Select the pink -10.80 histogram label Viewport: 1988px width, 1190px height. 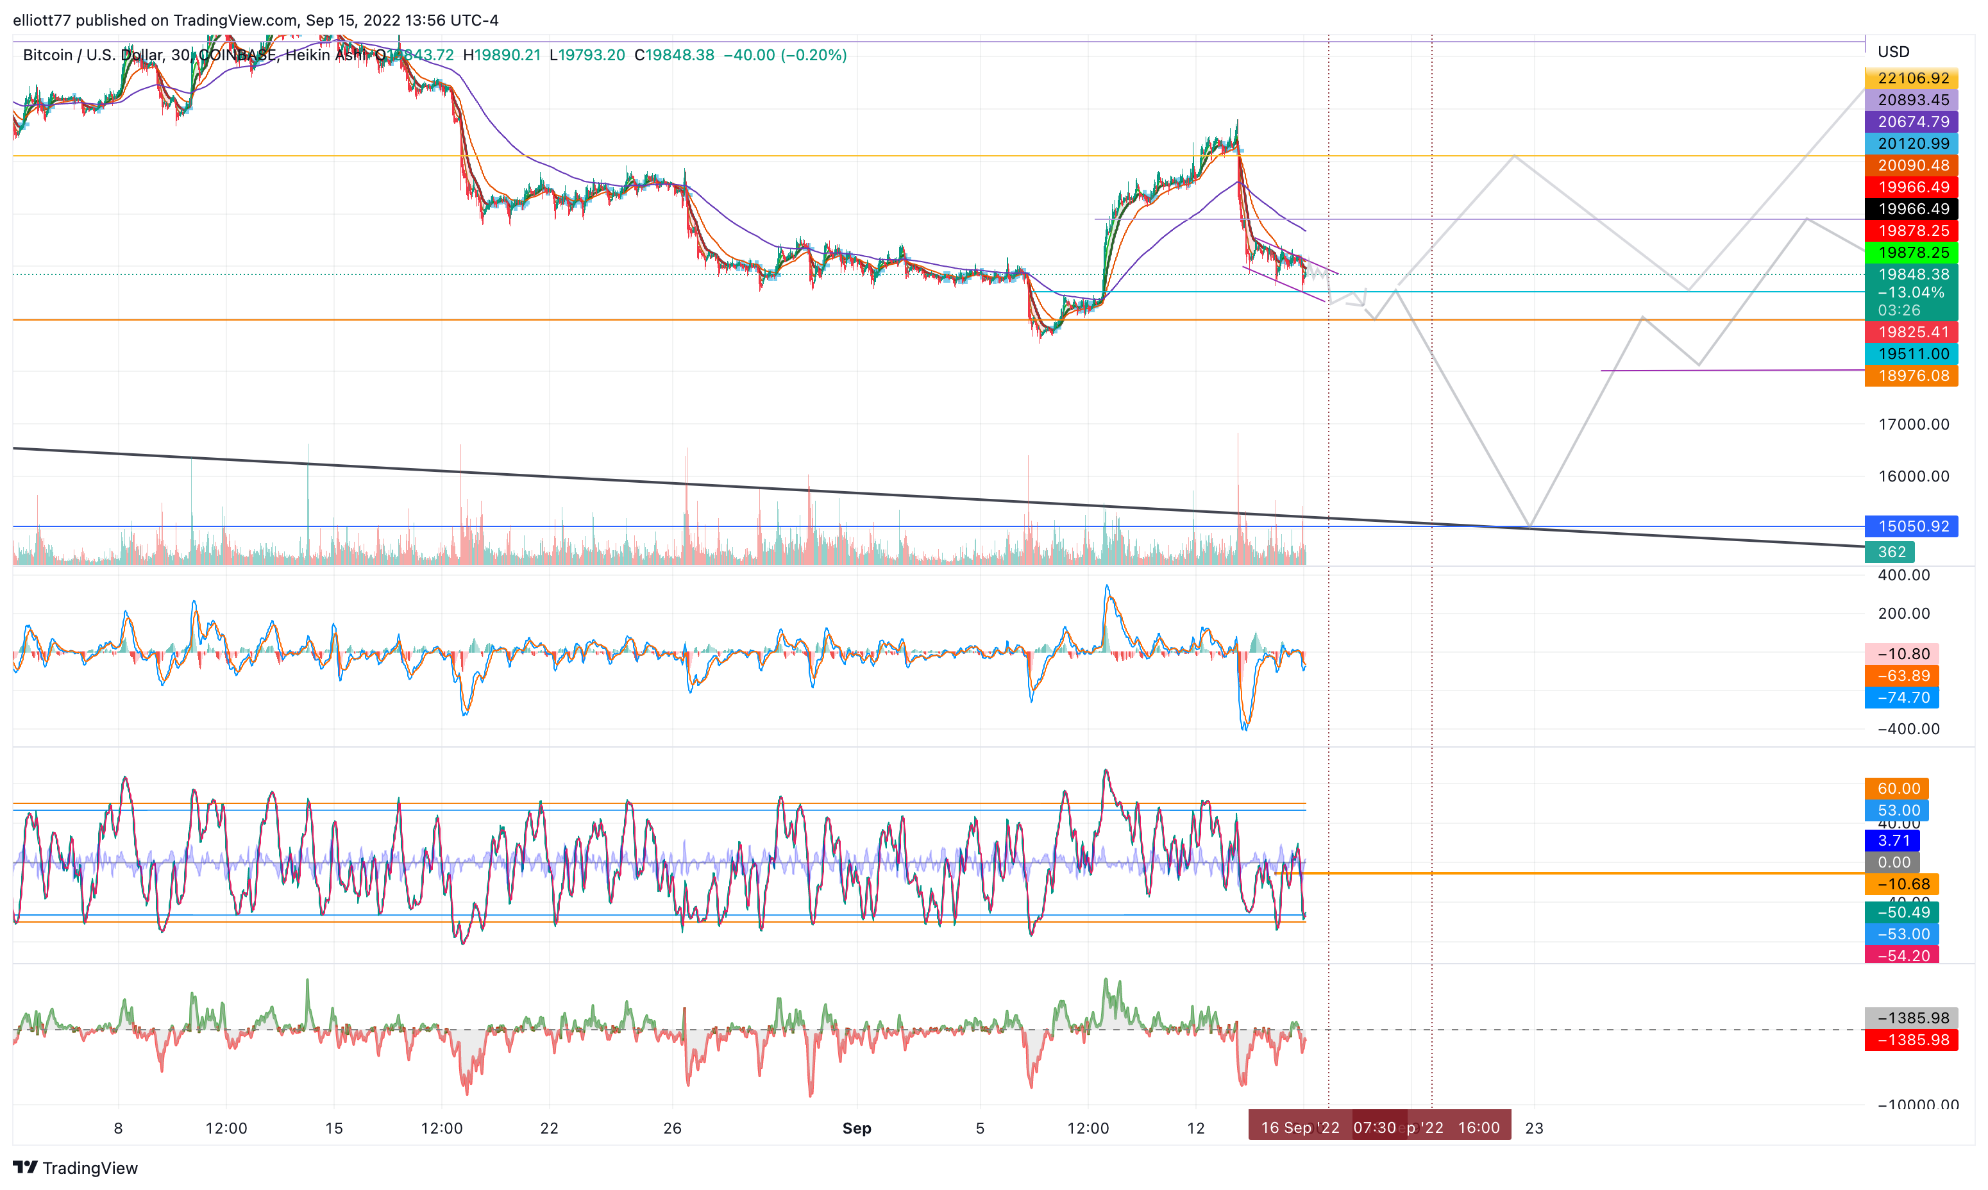pos(1902,653)
